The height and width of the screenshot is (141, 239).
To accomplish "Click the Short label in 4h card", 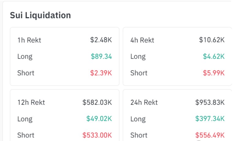I will point(139,73).
